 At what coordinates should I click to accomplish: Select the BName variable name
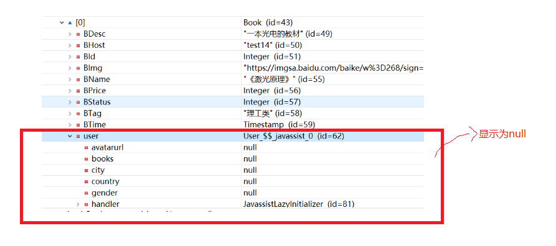pos(97,80)
